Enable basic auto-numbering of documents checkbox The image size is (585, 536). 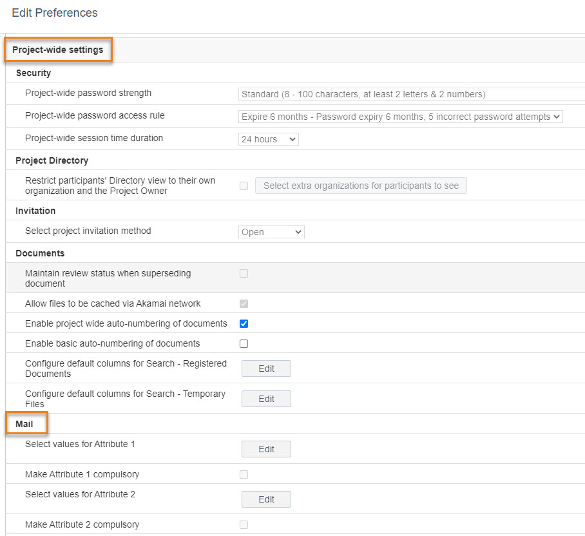(244, 344)
